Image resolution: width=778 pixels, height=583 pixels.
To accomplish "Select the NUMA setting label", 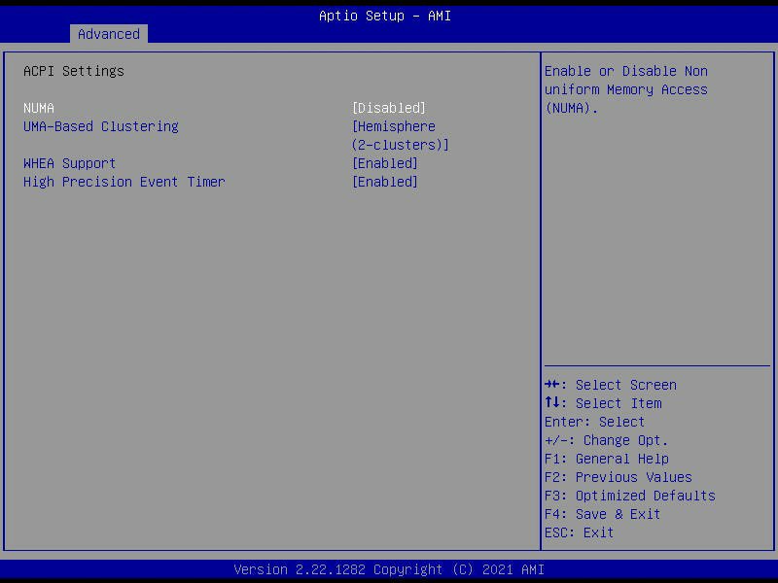I will pos(39,108).
